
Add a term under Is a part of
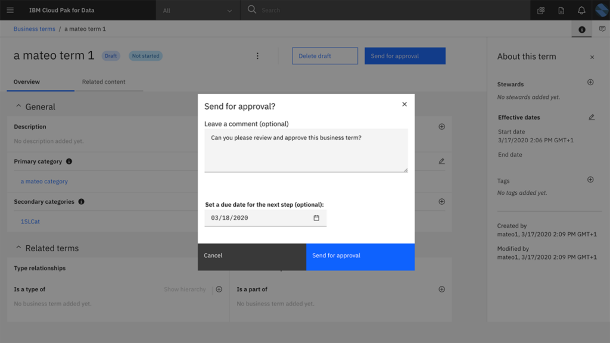441,289
